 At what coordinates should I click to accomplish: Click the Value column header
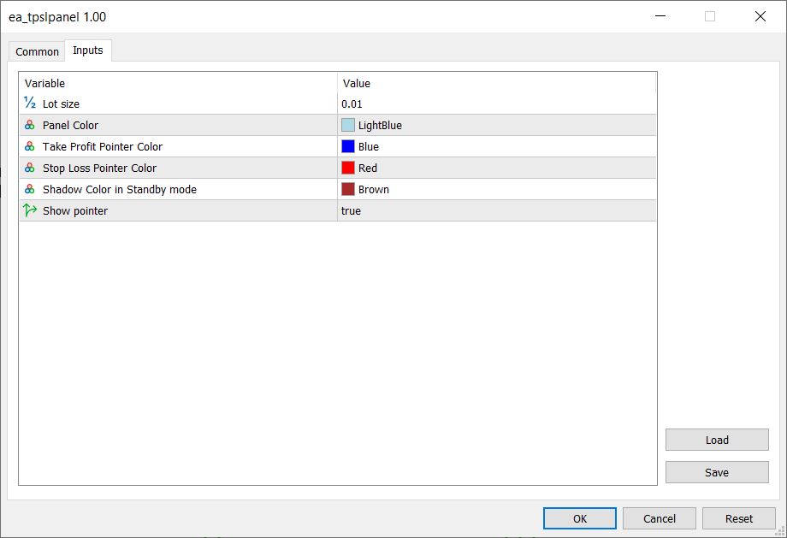496,83
